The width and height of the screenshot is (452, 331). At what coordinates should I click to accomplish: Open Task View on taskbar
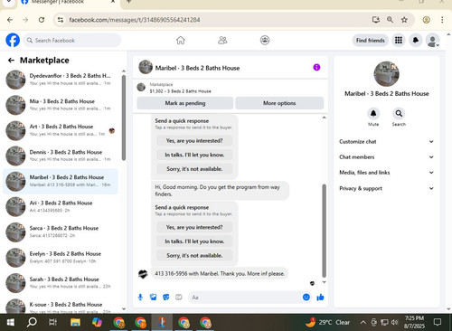pos(53,322)
